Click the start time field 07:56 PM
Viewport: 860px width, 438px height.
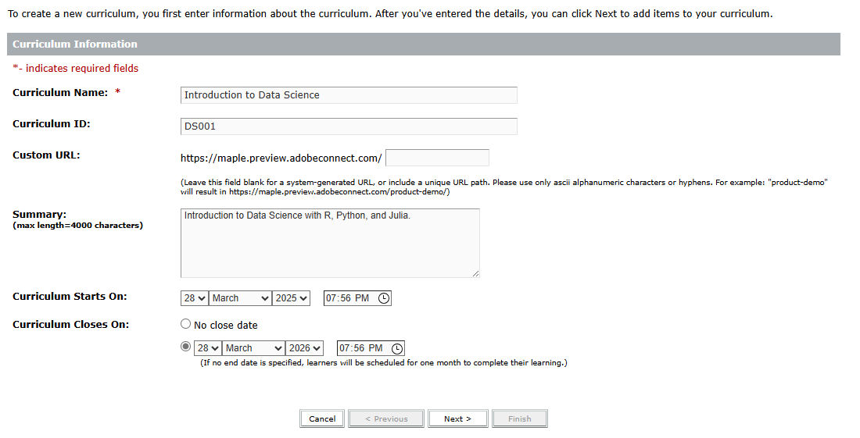point(348,298)
